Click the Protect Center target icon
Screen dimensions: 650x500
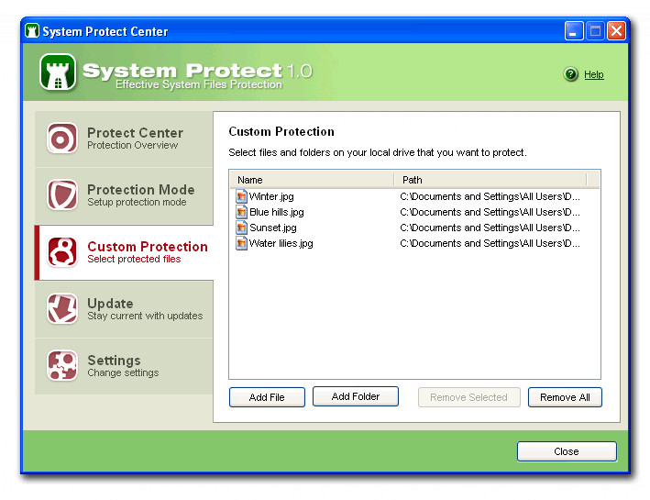[61, 139]
